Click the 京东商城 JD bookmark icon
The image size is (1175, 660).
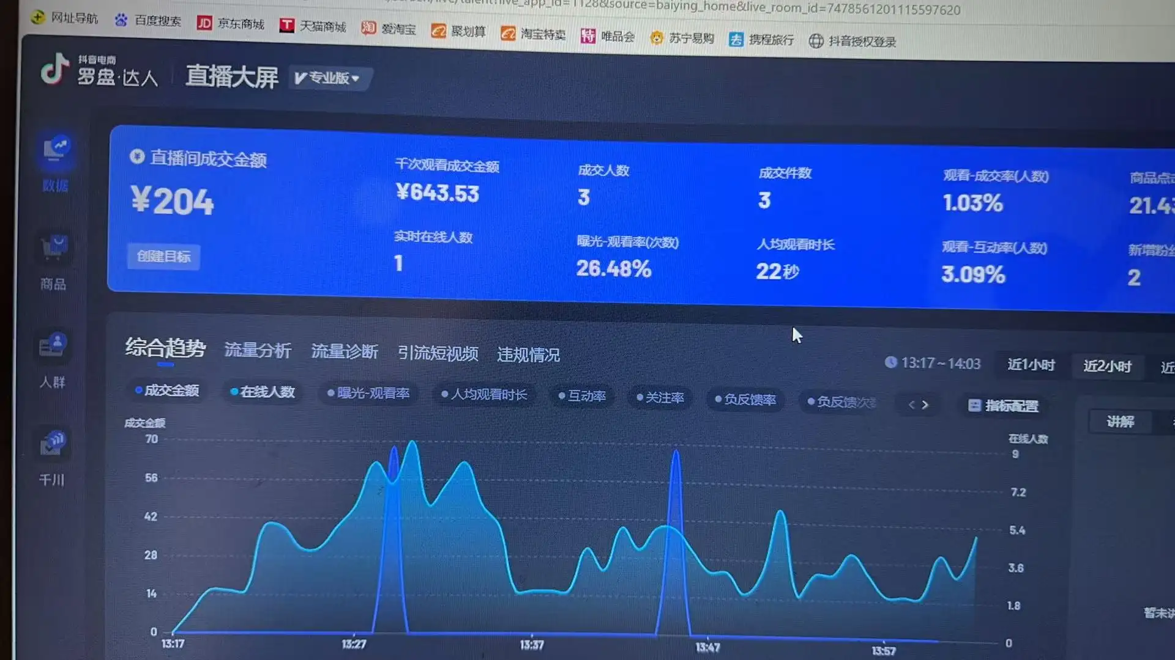coord(204,23)
